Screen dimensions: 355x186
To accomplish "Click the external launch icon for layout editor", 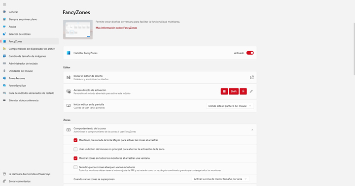I will click(x=252, y=77).
